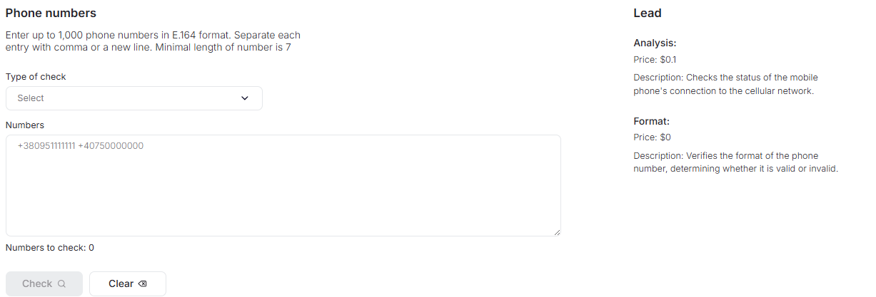Focus the Numbers text area

tap(283, 192)
